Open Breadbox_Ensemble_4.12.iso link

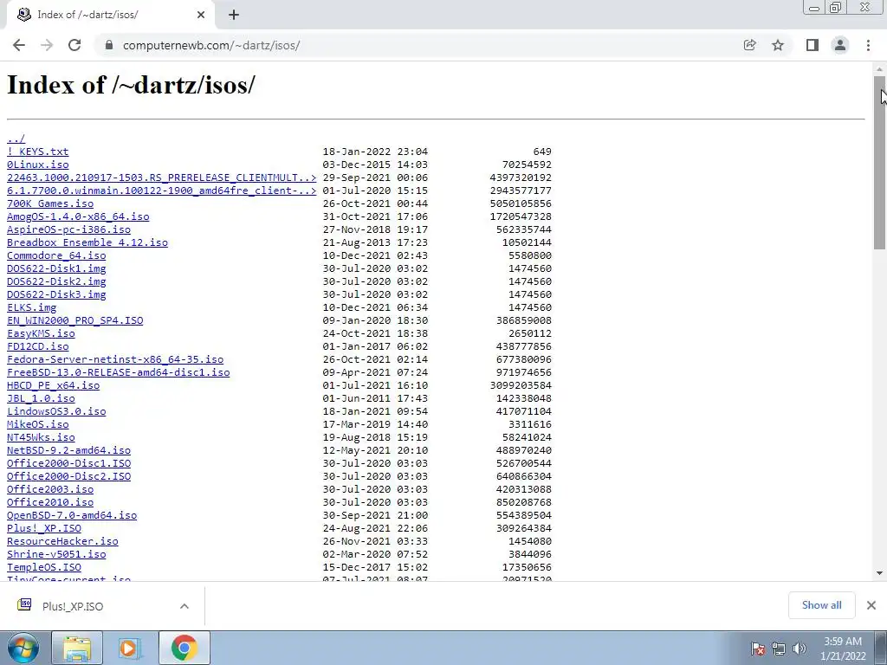coord(87,242)
